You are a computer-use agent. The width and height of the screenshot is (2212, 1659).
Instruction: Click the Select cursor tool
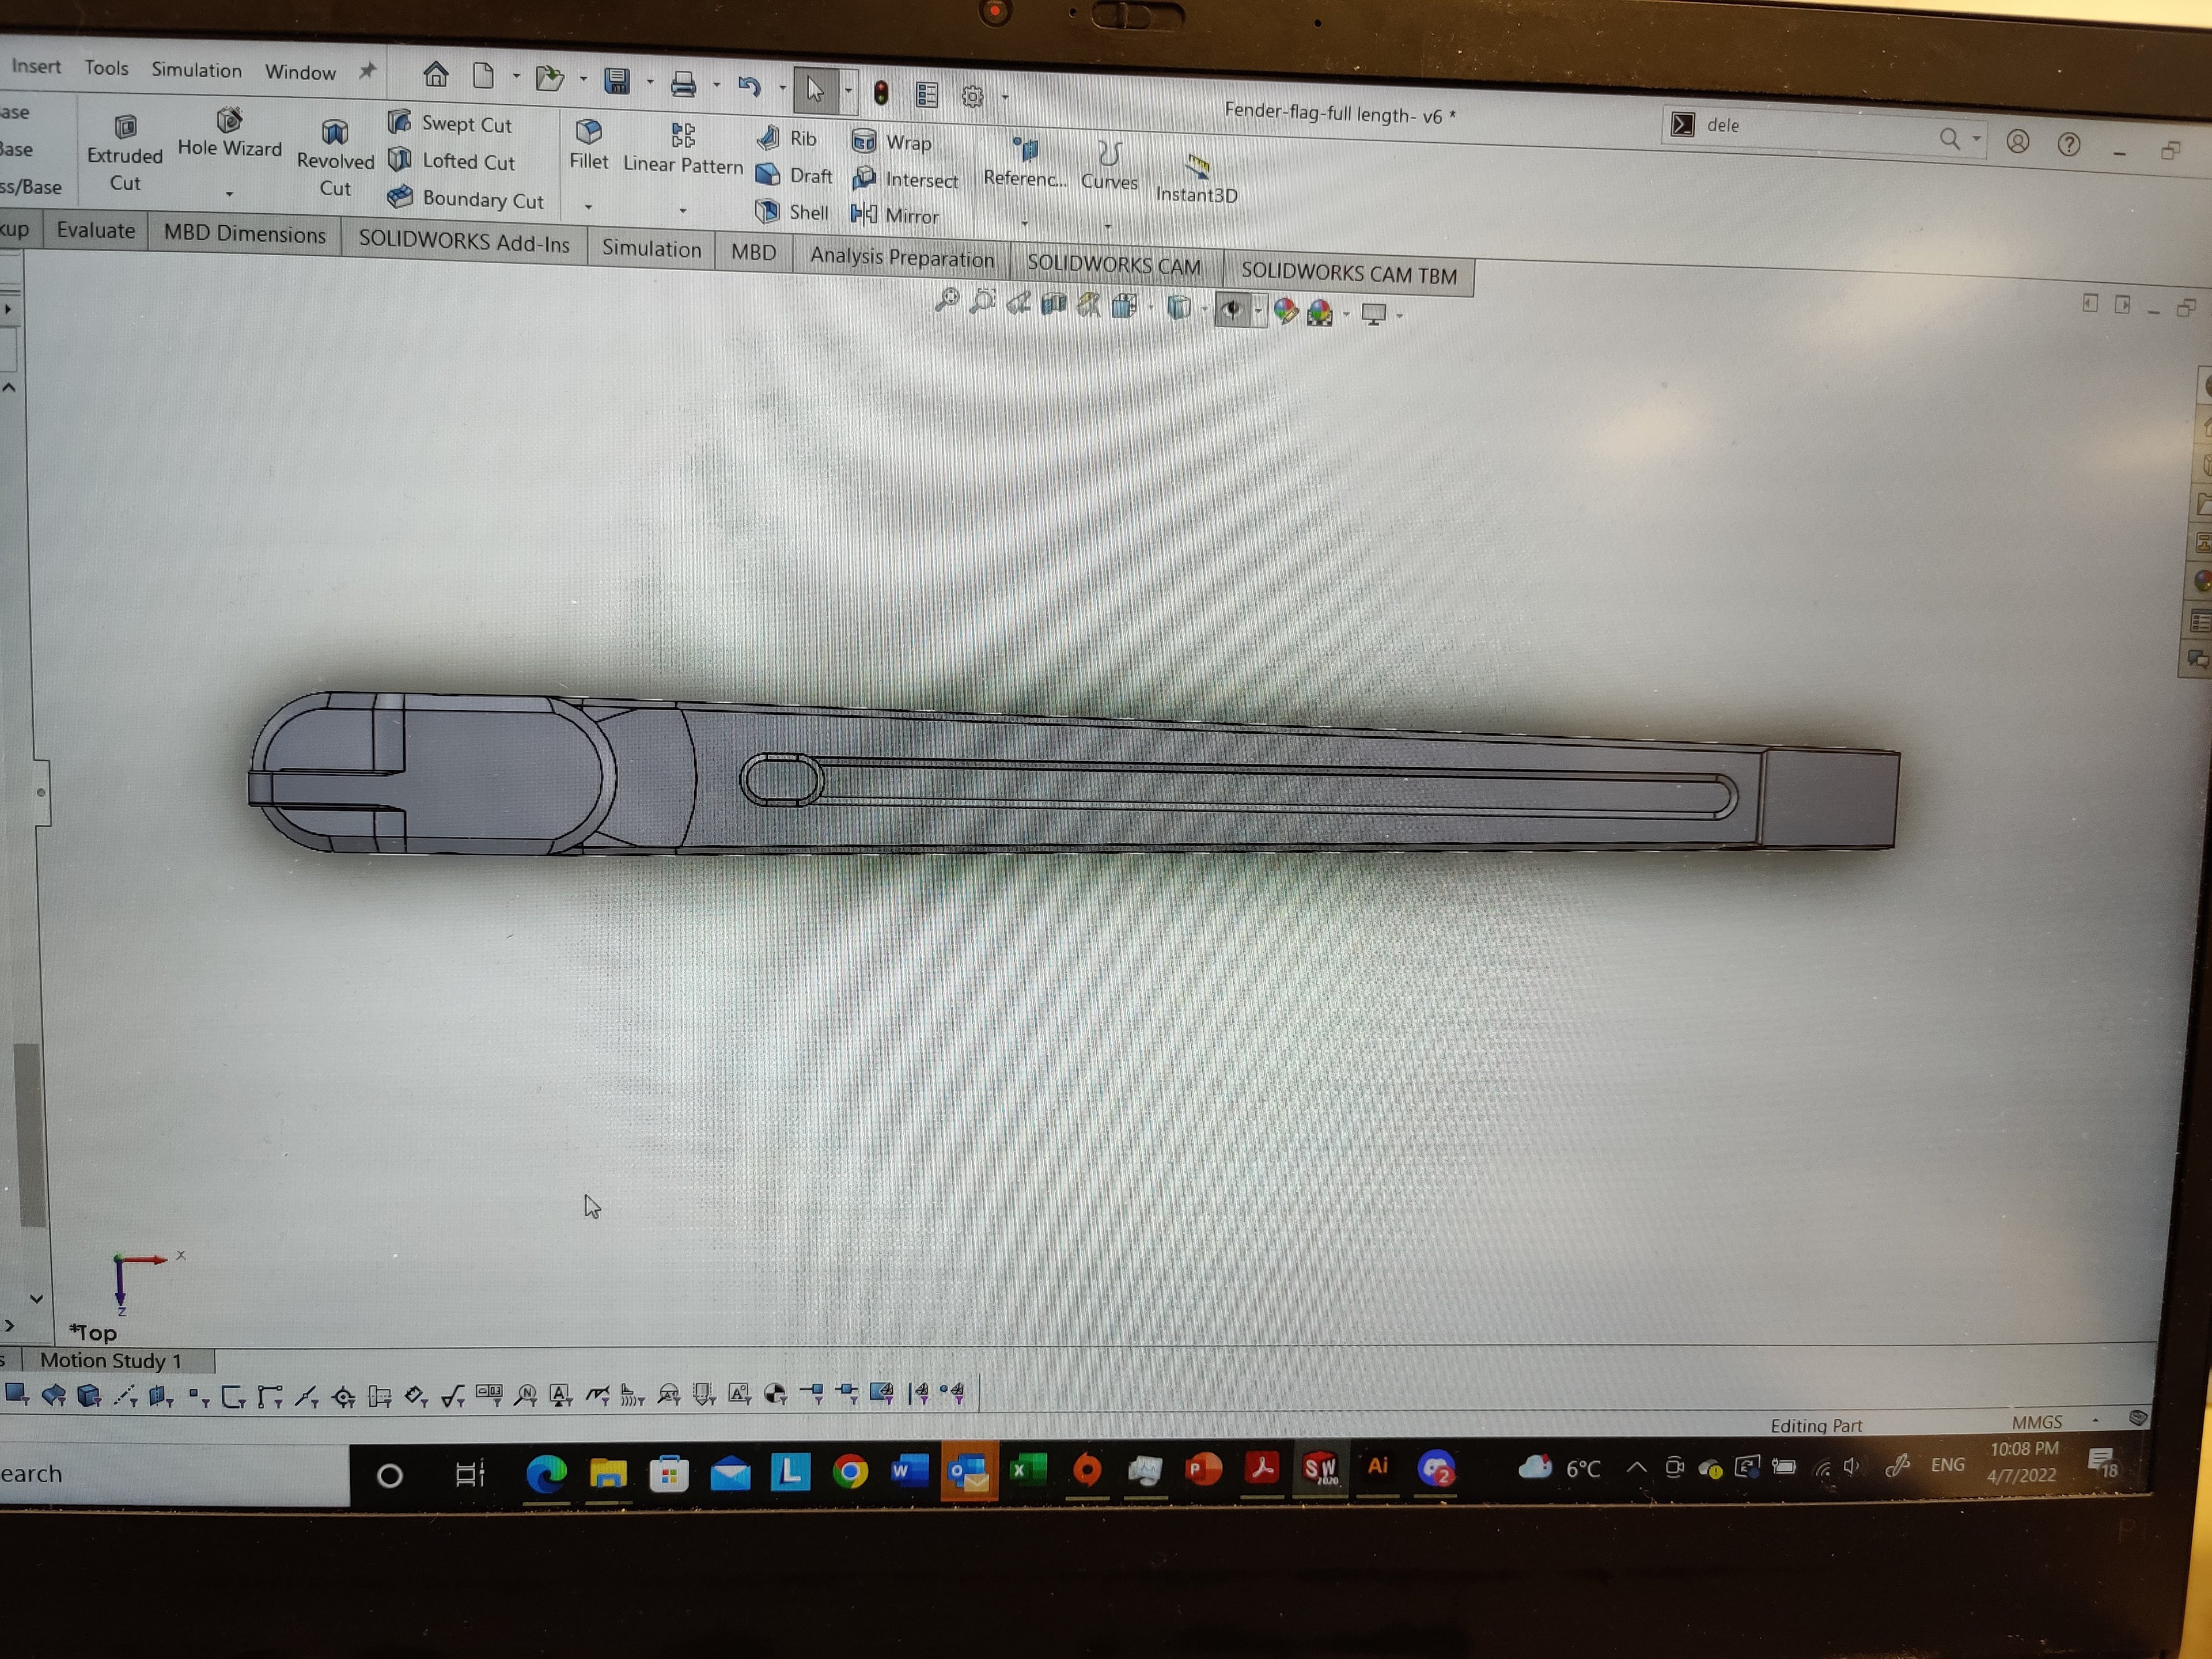click(x=815, y=90)
